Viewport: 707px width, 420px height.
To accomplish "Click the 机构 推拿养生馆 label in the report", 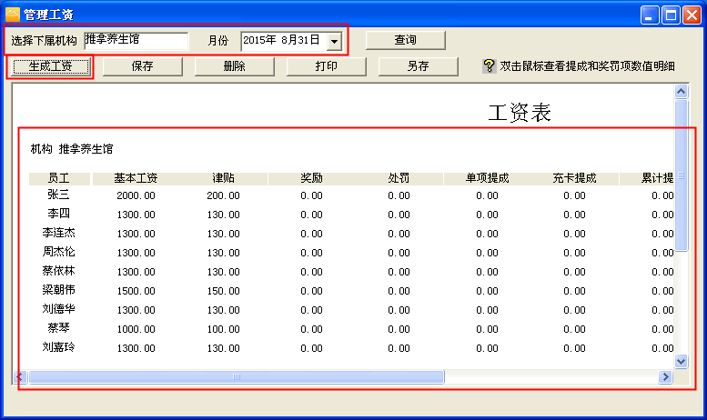I will point(72,149).
